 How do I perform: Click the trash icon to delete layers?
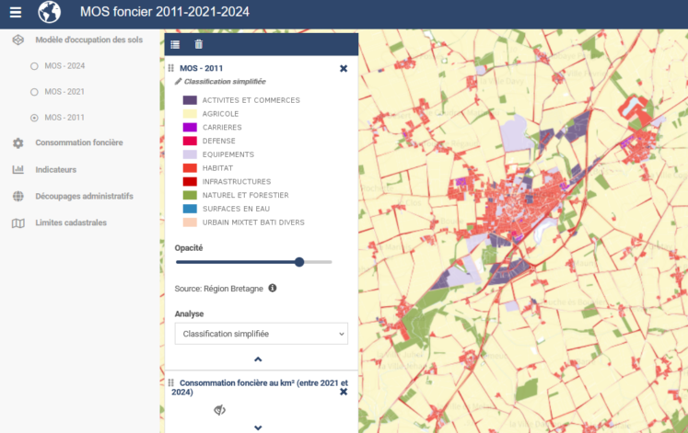pos(198,44)
